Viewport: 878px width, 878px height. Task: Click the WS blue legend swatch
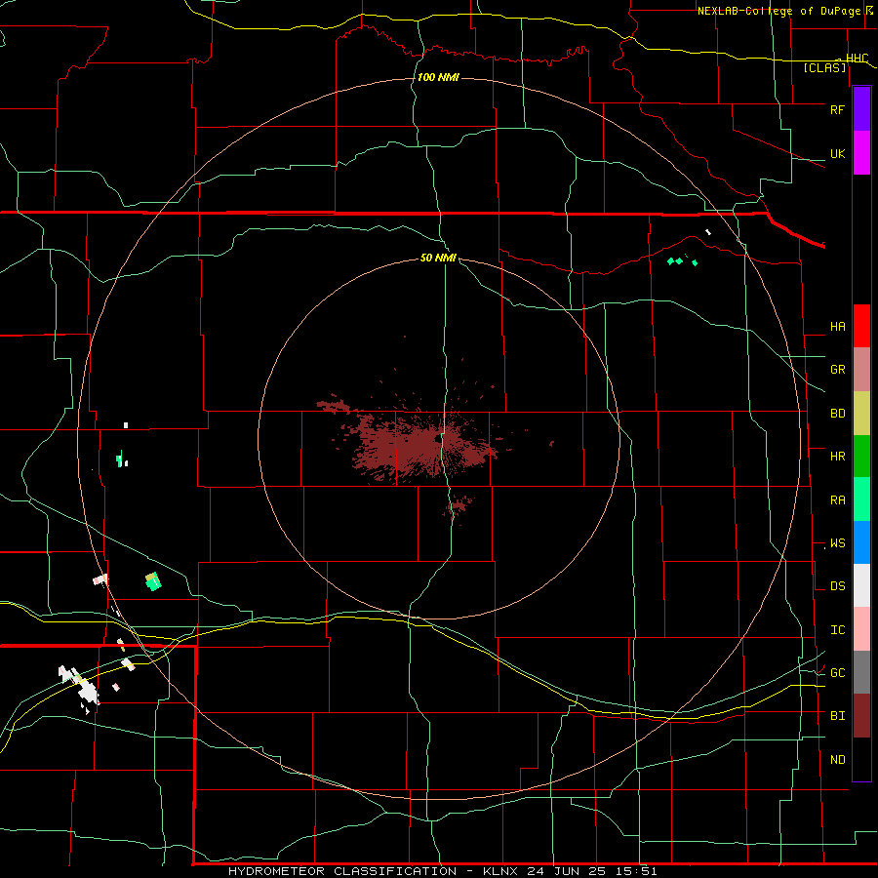(x=861, y=542)
